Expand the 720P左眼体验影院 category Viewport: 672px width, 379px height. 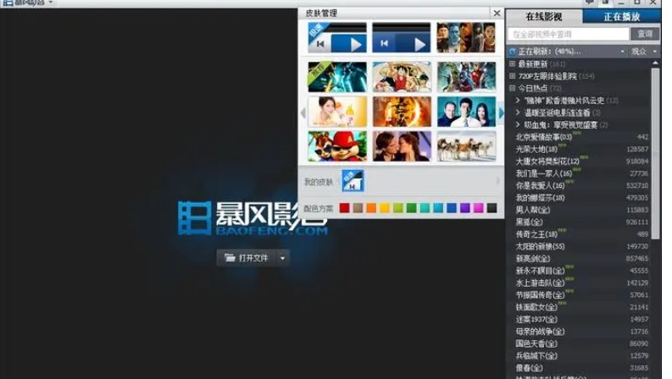point(512,75)
